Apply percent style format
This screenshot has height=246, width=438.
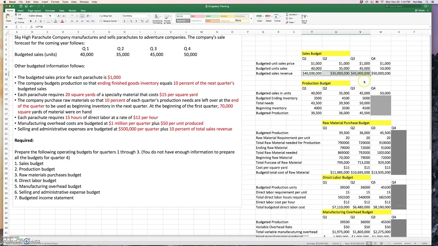(131, 21)
